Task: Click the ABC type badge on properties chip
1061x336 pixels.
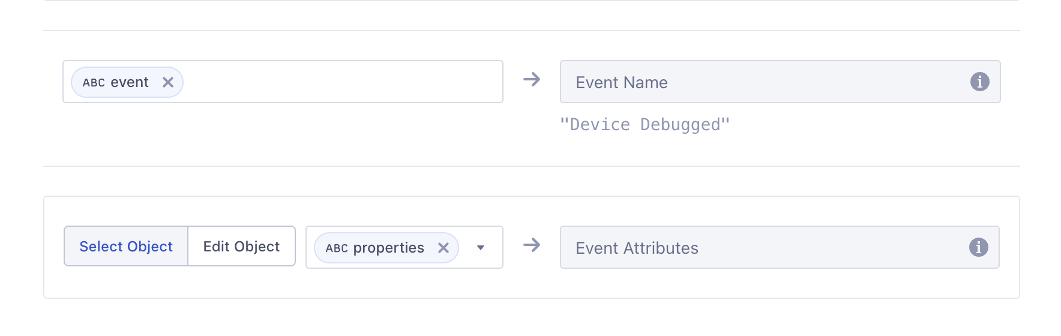Action: [x=337, y=248]
